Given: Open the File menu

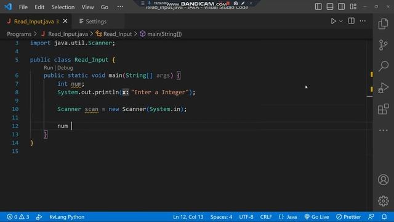Looking at the screenshot, I should point(23,7).
